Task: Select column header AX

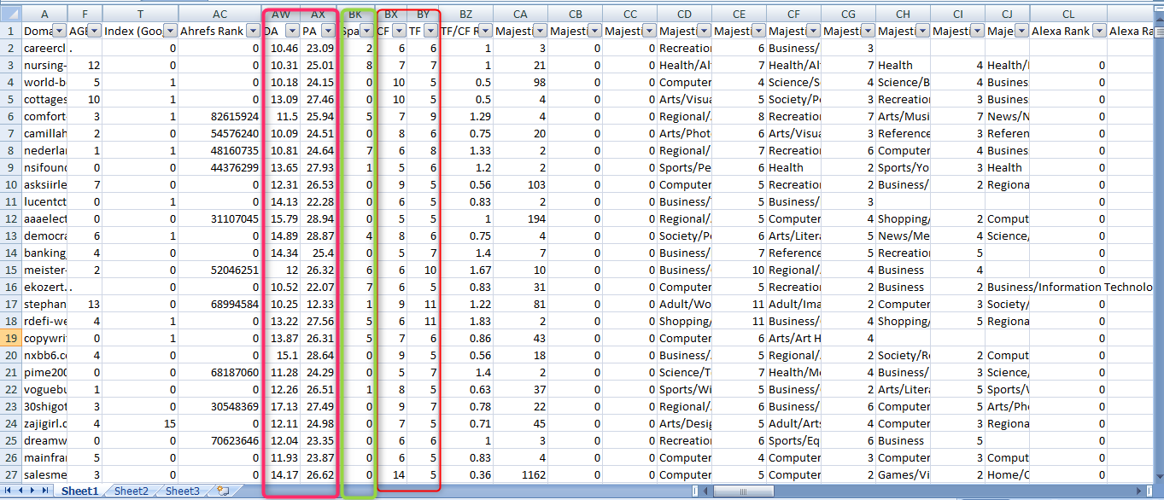Action: coord(319,14)
